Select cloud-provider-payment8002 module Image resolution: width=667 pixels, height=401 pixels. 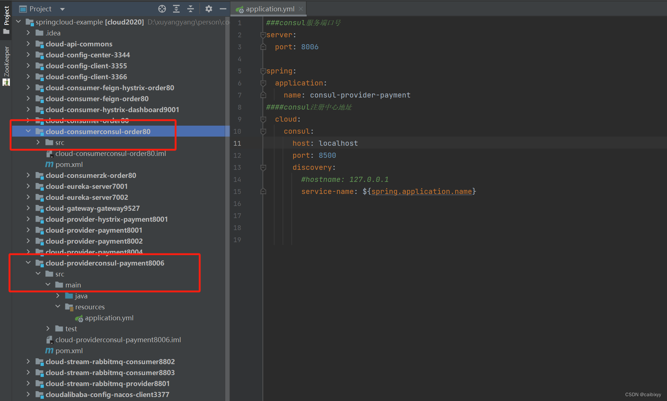[94, 241]
